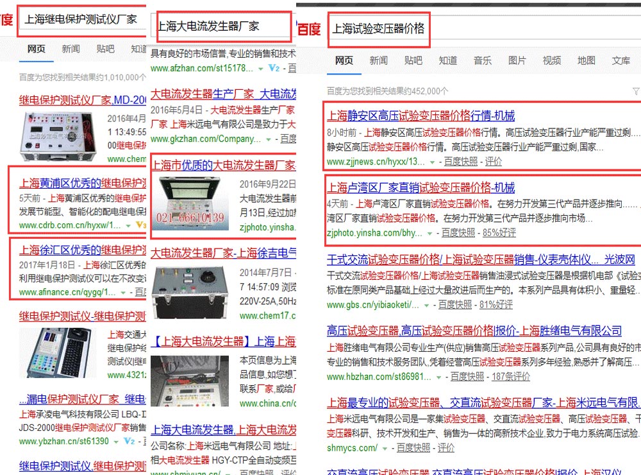Viewport: 641px width, 475px height.
Task: Click thumbnail under 【上海大电流发生器】 result
Action: point(190,382)
